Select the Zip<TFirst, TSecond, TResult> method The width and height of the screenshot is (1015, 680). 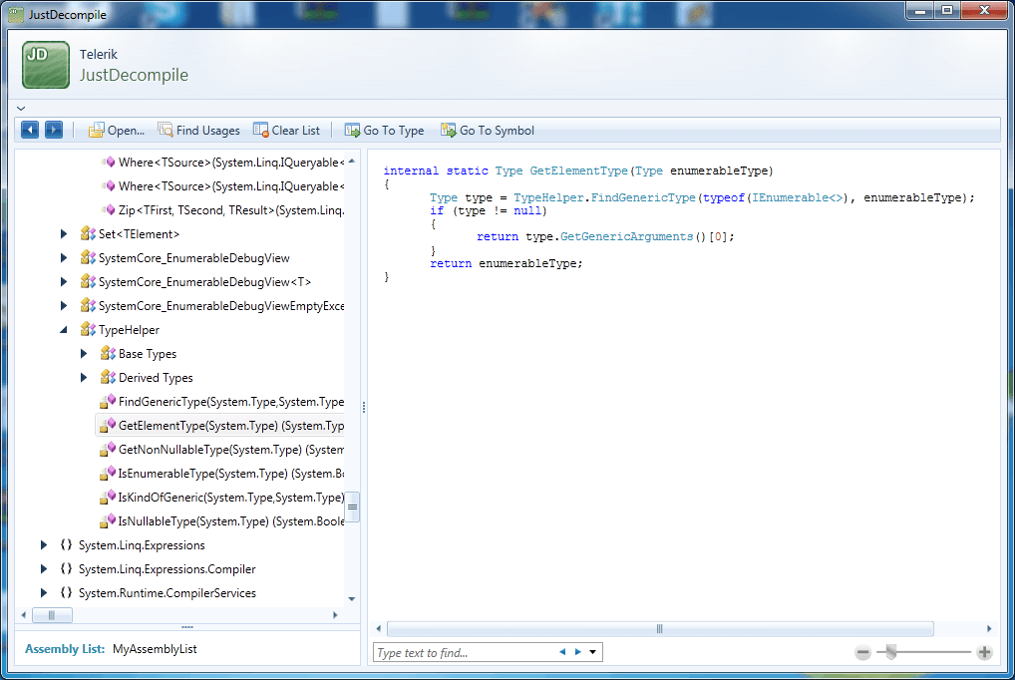click(222, 209)
